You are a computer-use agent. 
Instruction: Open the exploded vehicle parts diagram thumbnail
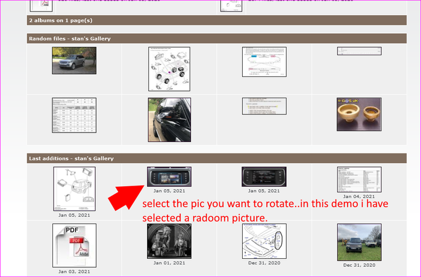click(169, 69)
